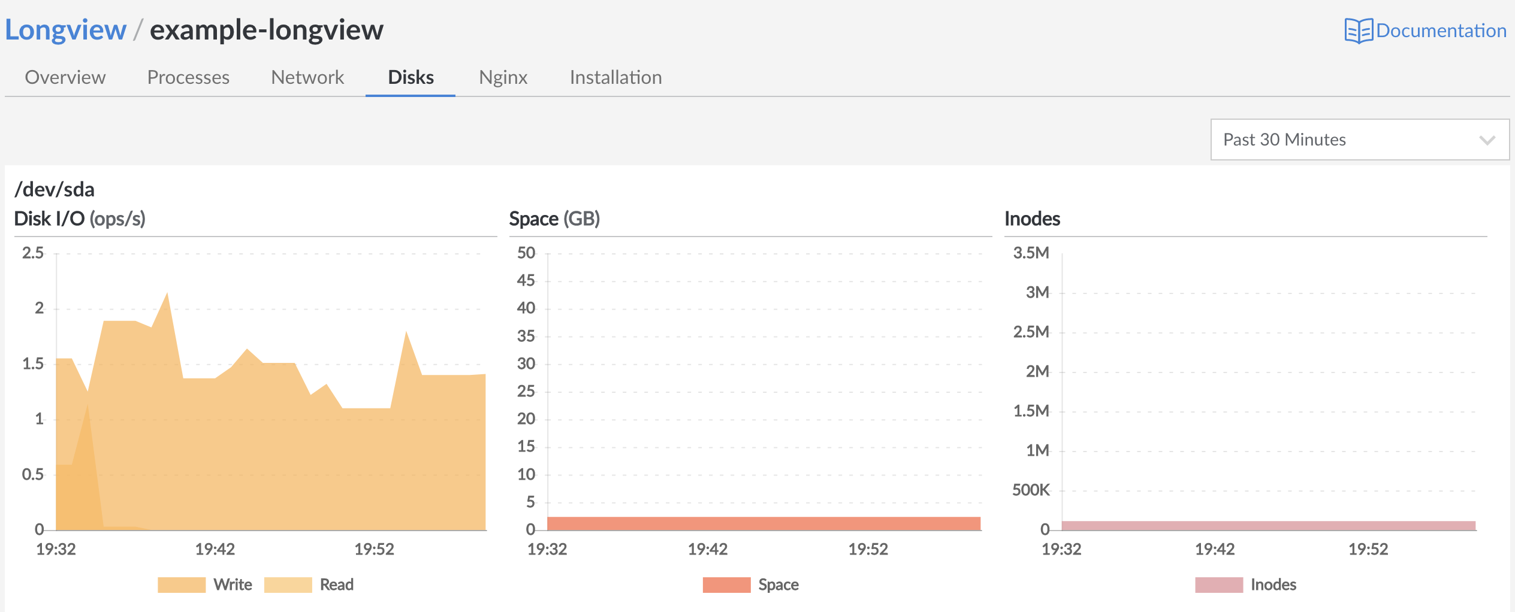
Task: Toggle the Read series legend label
Action: point(336,584)
